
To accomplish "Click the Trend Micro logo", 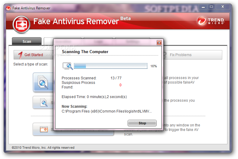I will pos(211,21).
